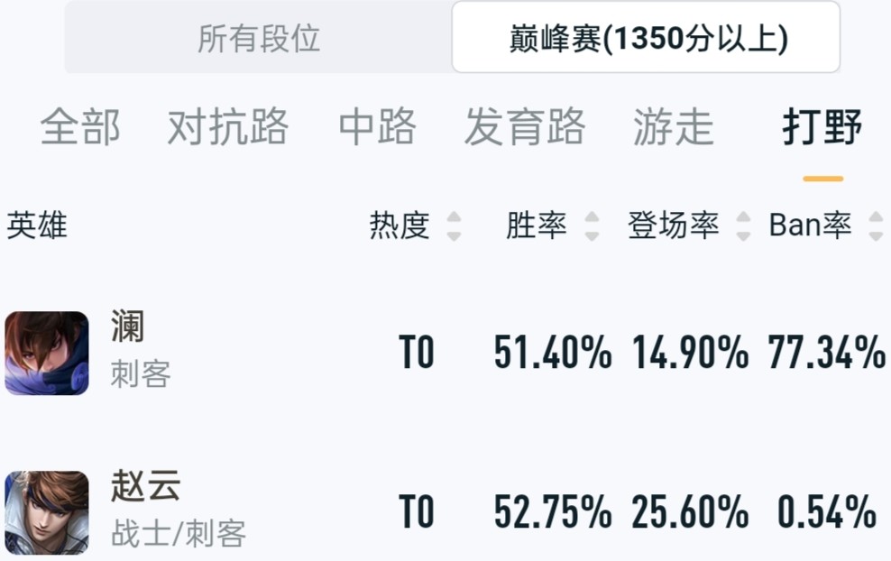
Task: Open the 全部 lane tab
Action: (x=80, y=126)
